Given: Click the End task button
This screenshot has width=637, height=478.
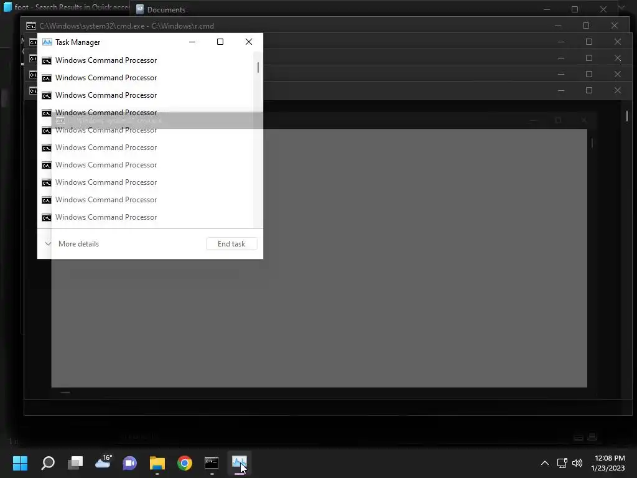Looking at the screenshot, I should click(x=231, y=244).
